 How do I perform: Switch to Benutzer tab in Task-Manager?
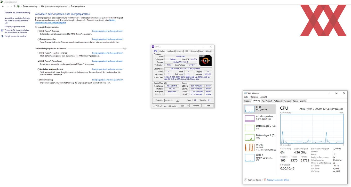(287, 101)
